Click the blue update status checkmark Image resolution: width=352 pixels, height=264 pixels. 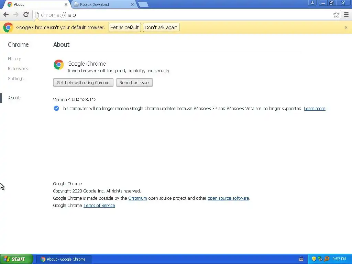click(56, 108)
